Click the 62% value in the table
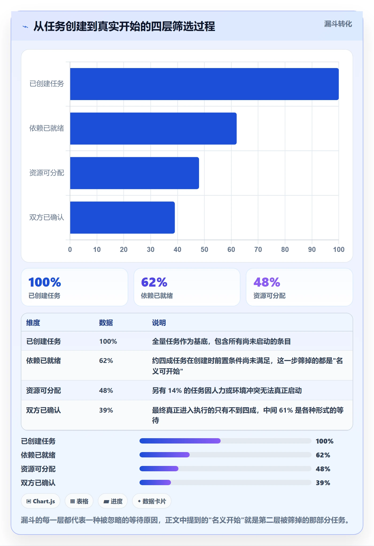 point(106,361)
